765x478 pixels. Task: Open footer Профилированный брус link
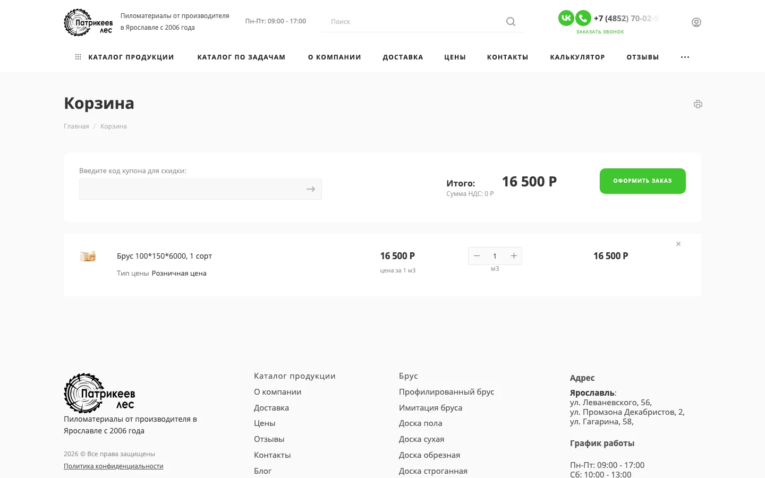coord(447,392)
